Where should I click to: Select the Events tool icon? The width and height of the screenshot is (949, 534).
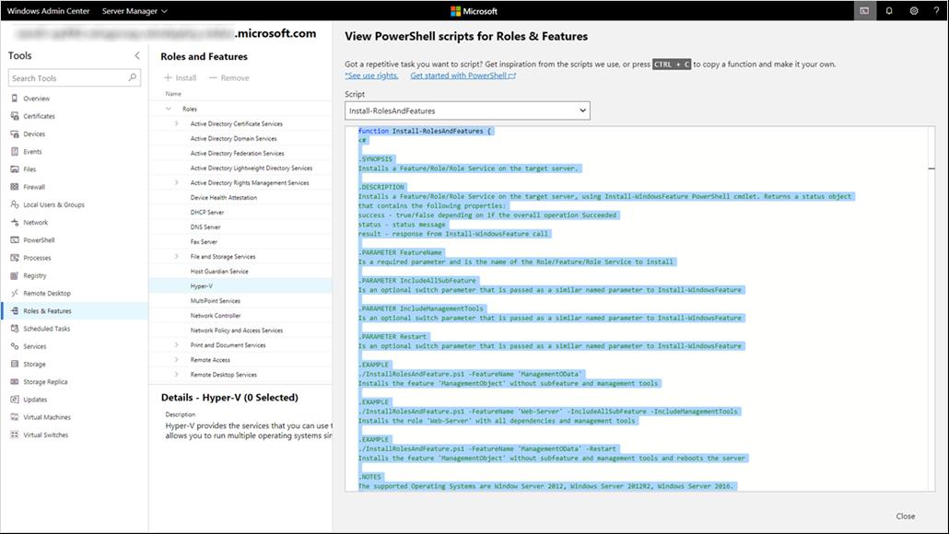tap(15, 151)
